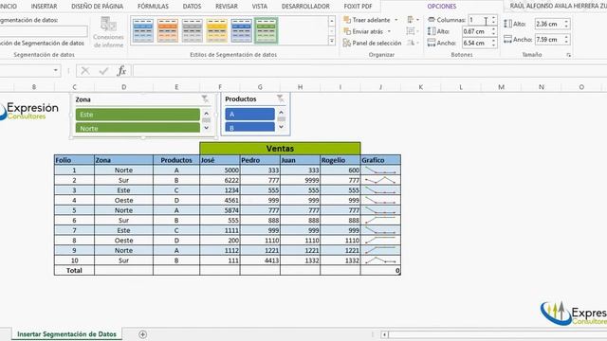Viewport: 607px width, 341px height.
Task: Select Este in Zona slicer
Action: pyautogui.click(x=138, y=115)
